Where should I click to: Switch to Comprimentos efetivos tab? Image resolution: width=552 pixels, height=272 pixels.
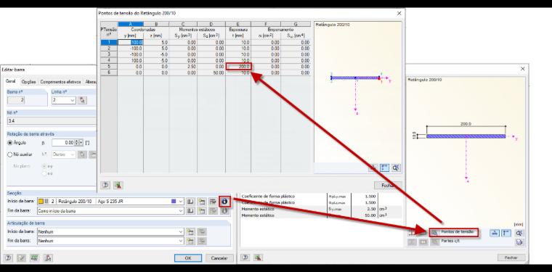60,81
